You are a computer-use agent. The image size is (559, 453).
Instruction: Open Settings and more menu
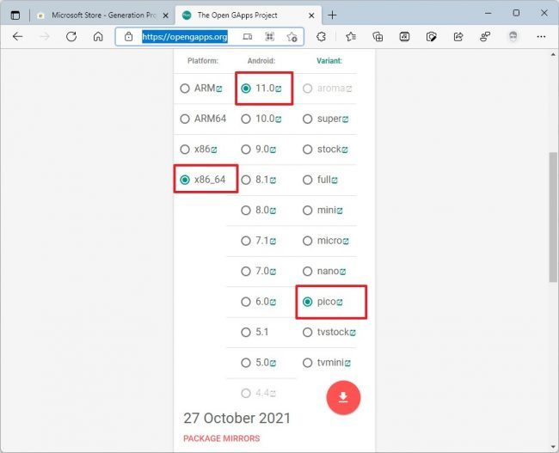541,36
